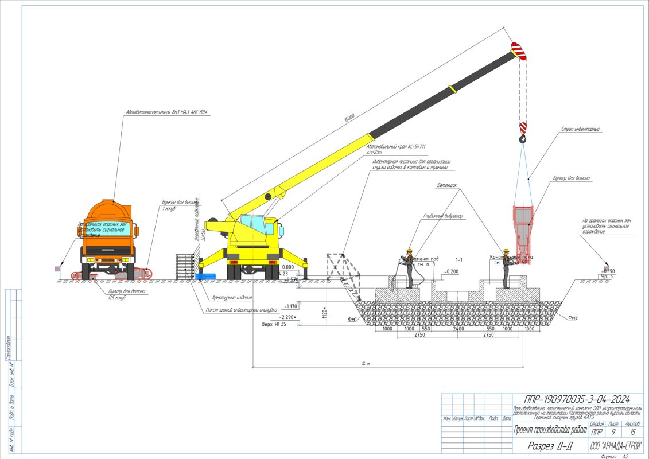Image resolution: width=649 pixels, height=459 pixels.
Task: Select the total sheets "15" cell
Action: pos(632,432)
